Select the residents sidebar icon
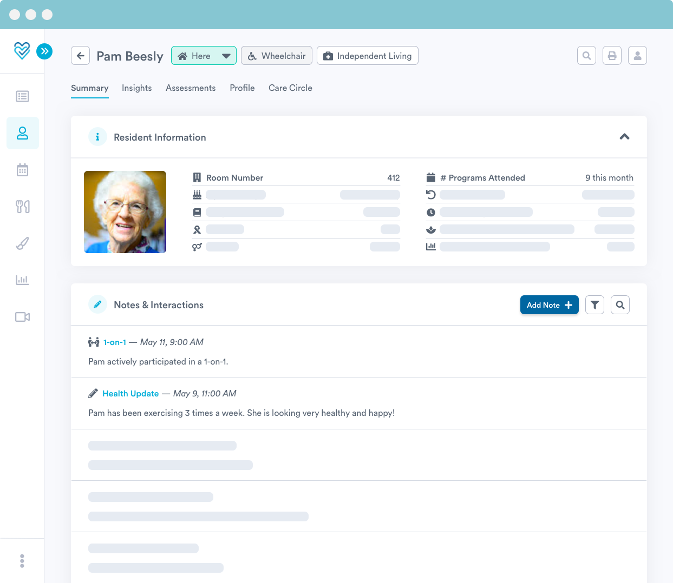This screenshot has width=673, height=583. coord(23,133)
